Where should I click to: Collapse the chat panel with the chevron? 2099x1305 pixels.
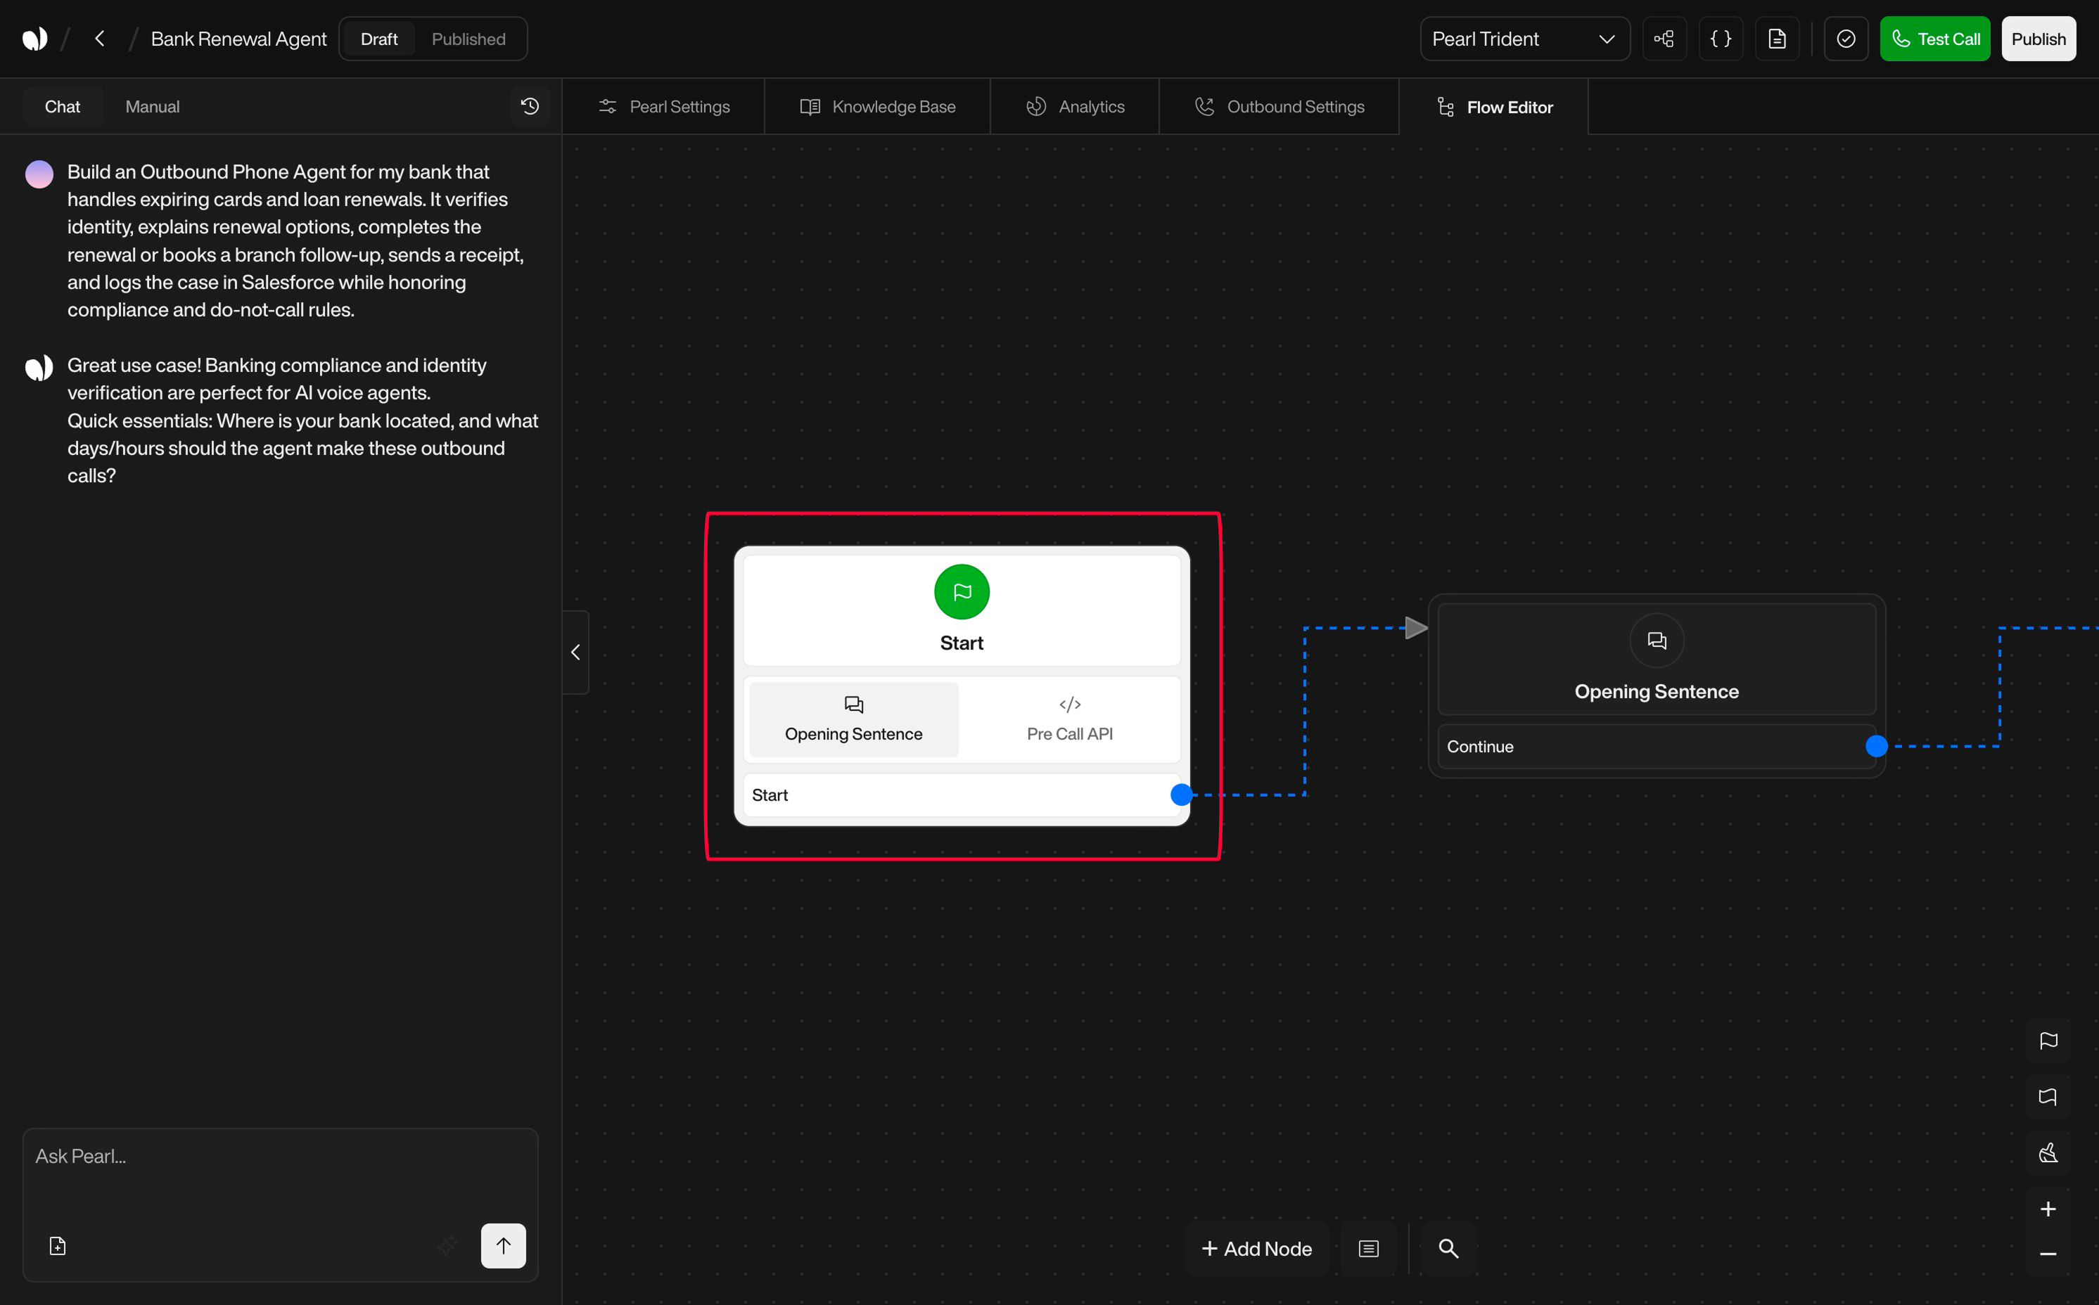click(575, 652)
